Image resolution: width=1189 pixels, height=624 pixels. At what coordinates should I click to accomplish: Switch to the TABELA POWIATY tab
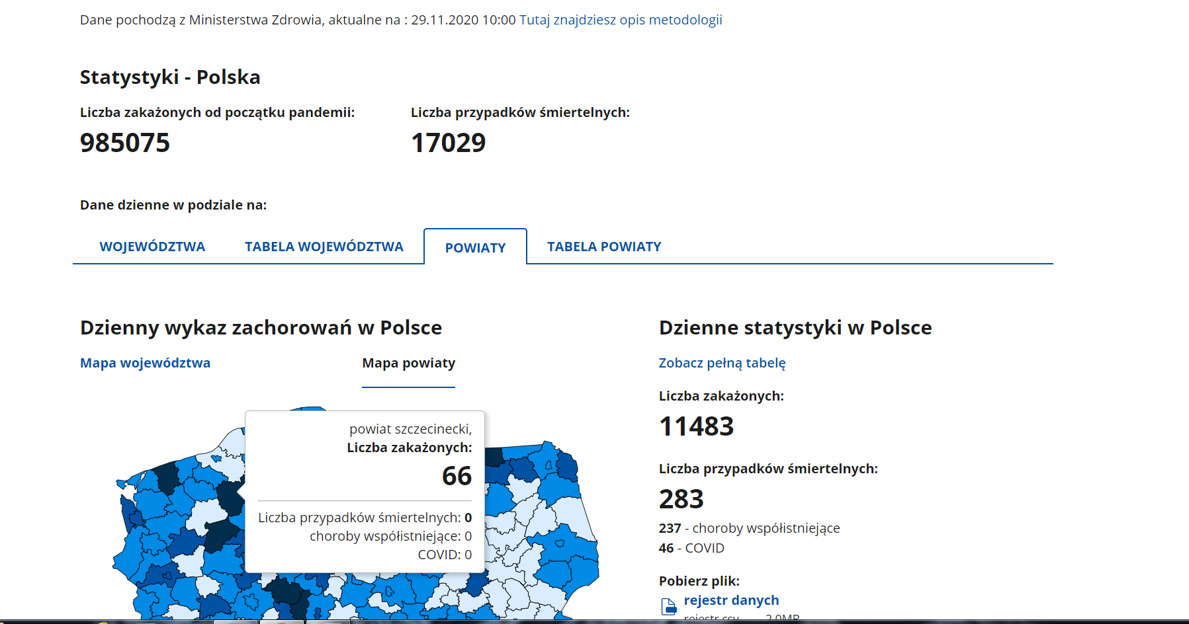pos(603,247)
